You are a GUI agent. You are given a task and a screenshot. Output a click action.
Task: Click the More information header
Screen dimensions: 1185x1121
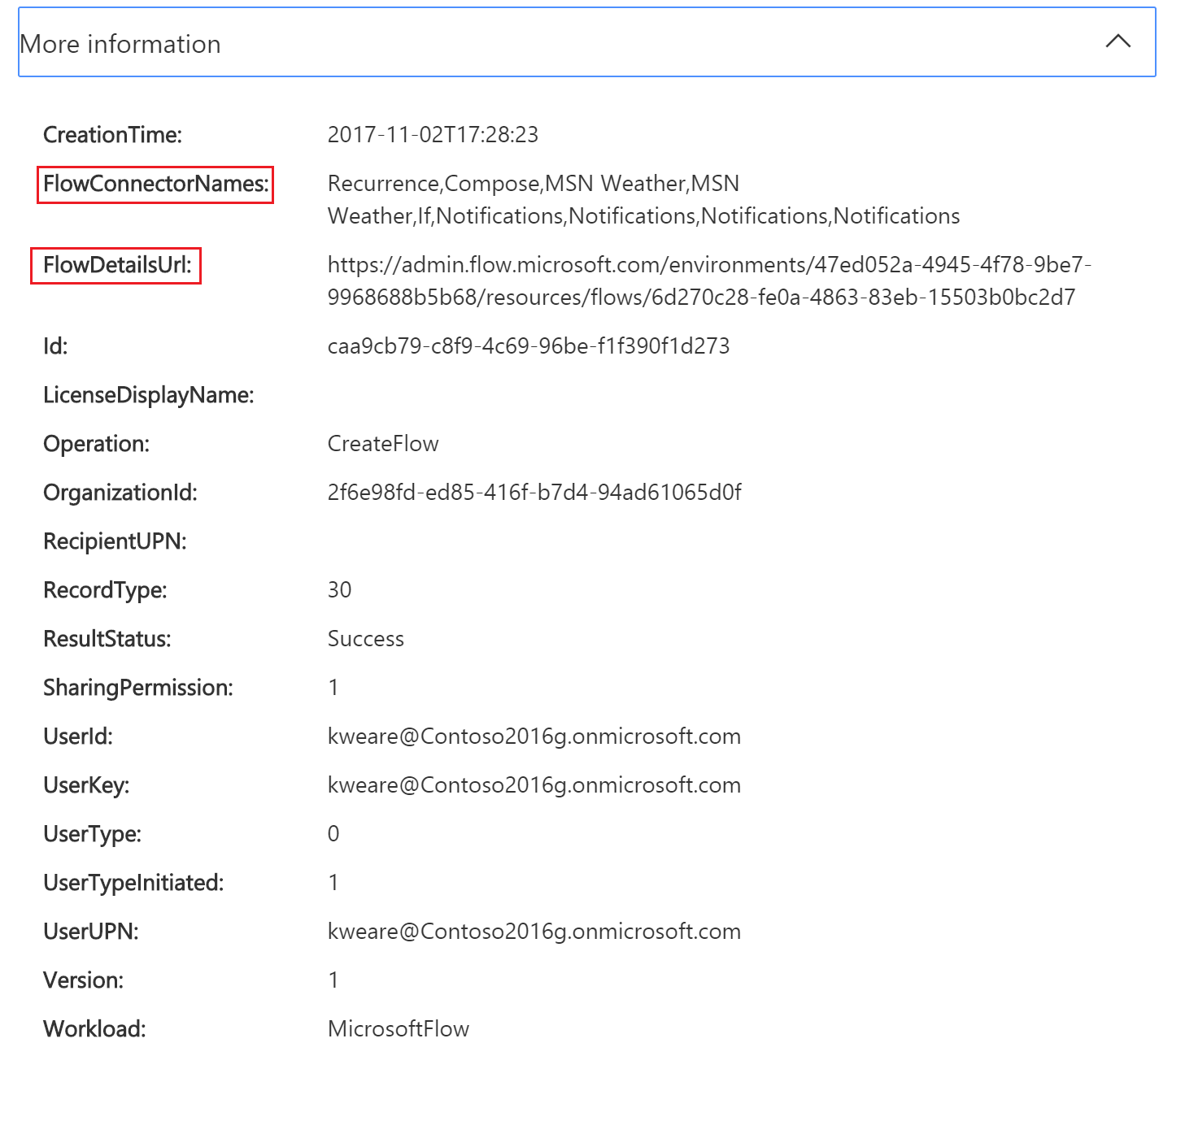click(x=120, y=43)
